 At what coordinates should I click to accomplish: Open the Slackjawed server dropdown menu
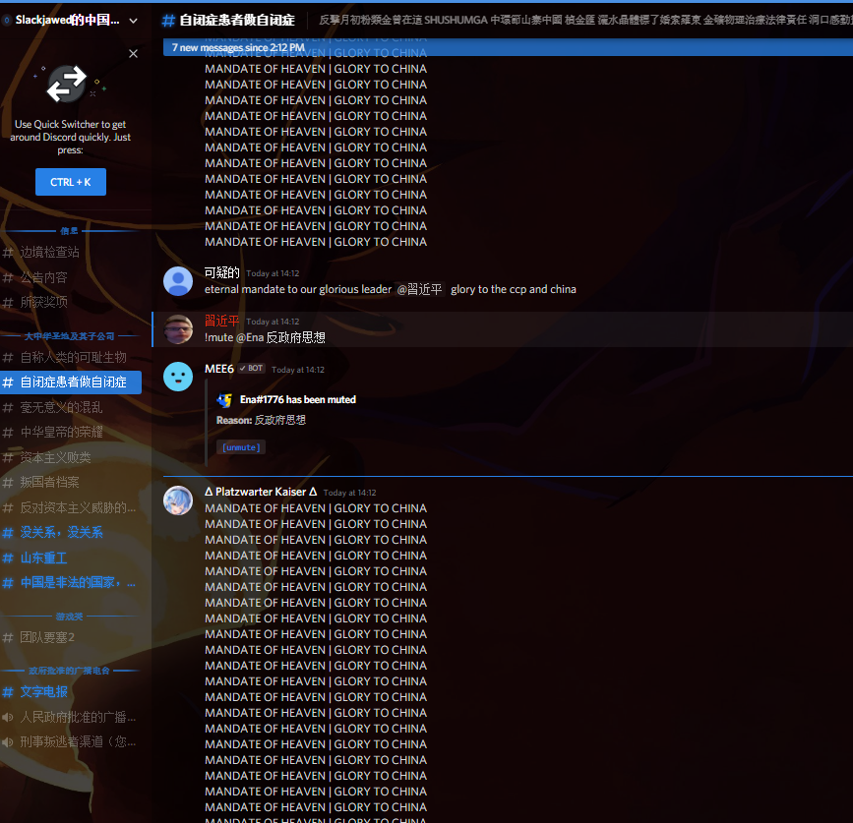133,21
